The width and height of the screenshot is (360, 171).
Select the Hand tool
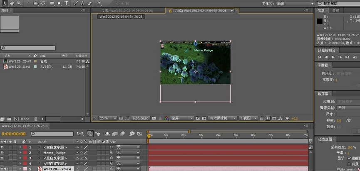[x=12, y=3]
